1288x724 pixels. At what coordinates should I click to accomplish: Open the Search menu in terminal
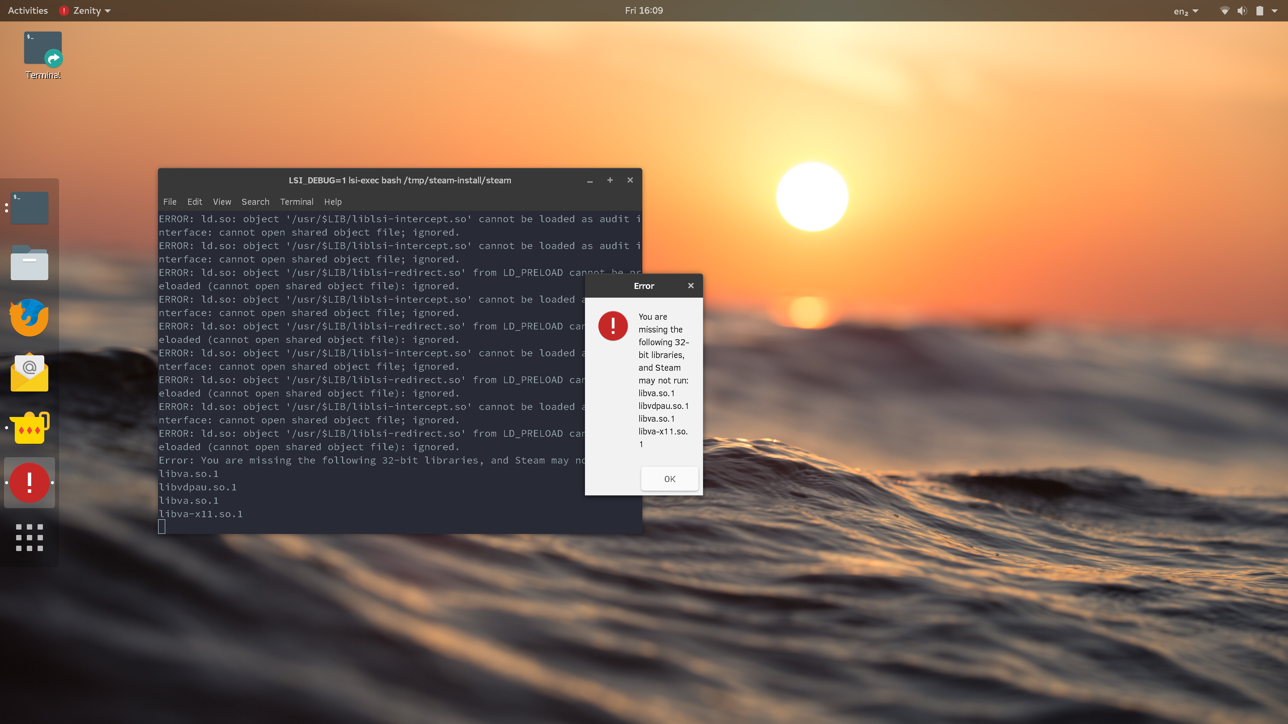click(256, 202)
